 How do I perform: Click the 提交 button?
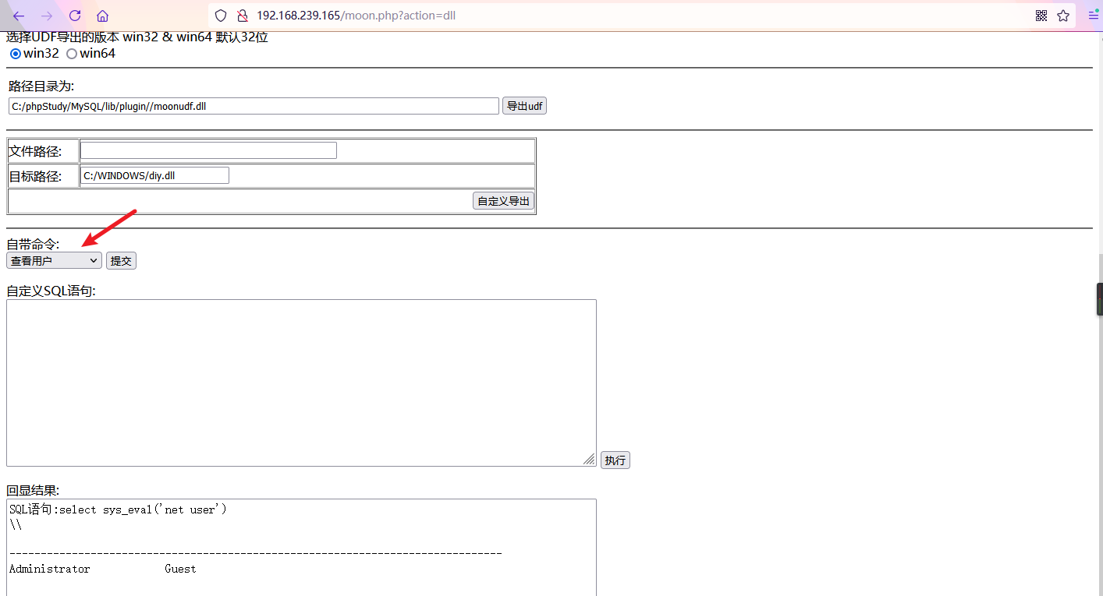[121, 261]
